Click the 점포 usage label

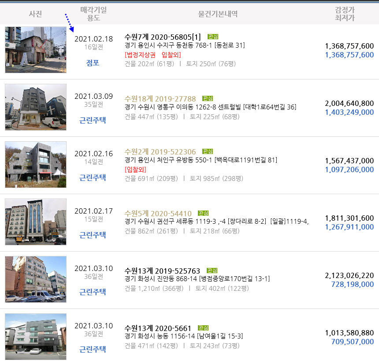click(x=93, y=63)
